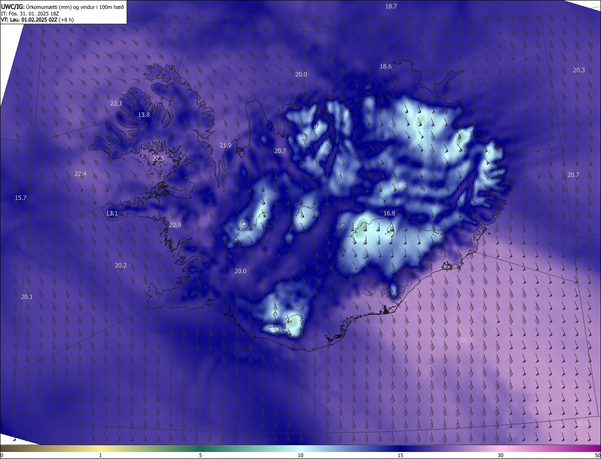Select the 15.7 value label
This screenshot has width=601, height=459.
(x=21, y=198)
